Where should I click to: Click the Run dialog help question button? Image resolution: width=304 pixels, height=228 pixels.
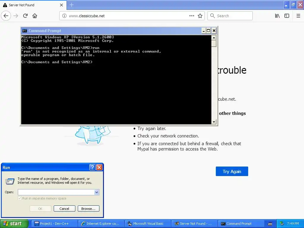click(93, 167)
